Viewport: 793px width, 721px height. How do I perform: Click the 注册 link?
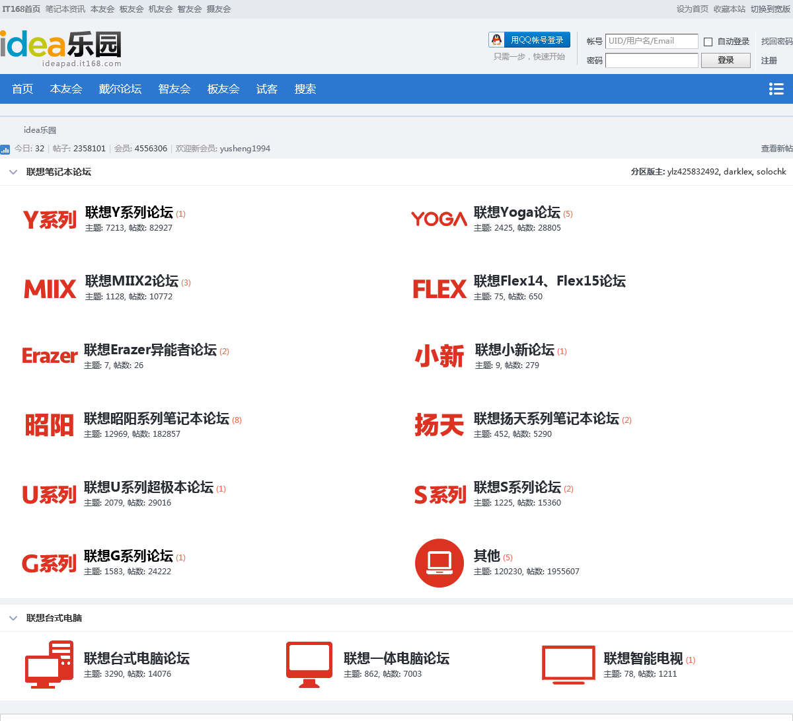(x=769, y=60)
